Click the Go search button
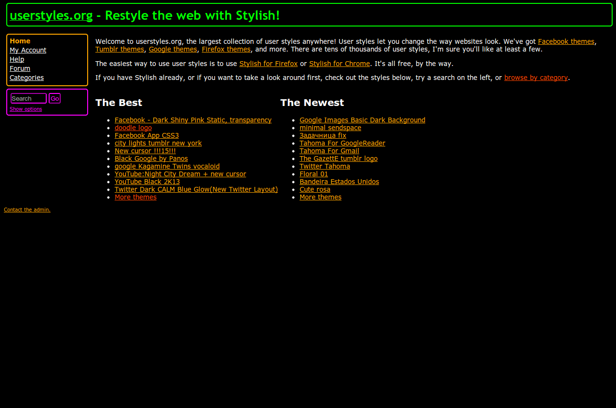The height and width of the screenshot is (408, 616). (54, 98)
